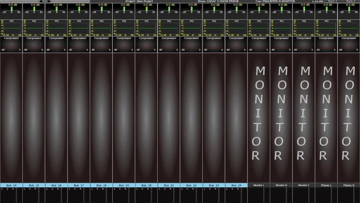The height and width of the screenshot is (203, 360).
Task: Open the EQ graph for Phone L
Action: [326, 28]
